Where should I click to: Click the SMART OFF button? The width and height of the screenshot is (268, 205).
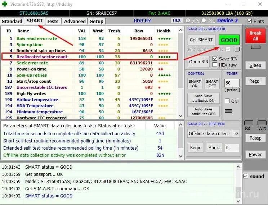point(212,83)
